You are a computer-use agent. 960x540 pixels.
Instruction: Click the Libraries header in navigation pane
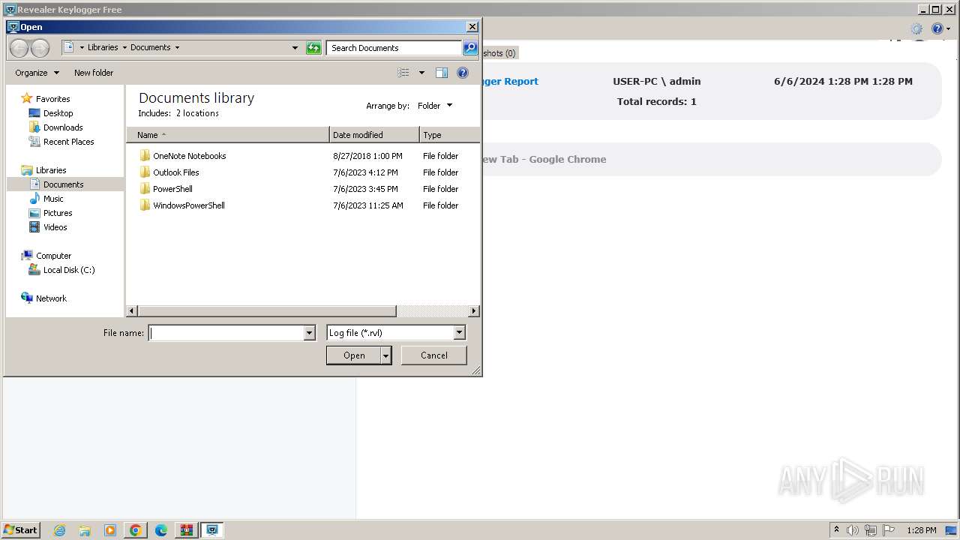pyautogui.click(x=51, y=170)
